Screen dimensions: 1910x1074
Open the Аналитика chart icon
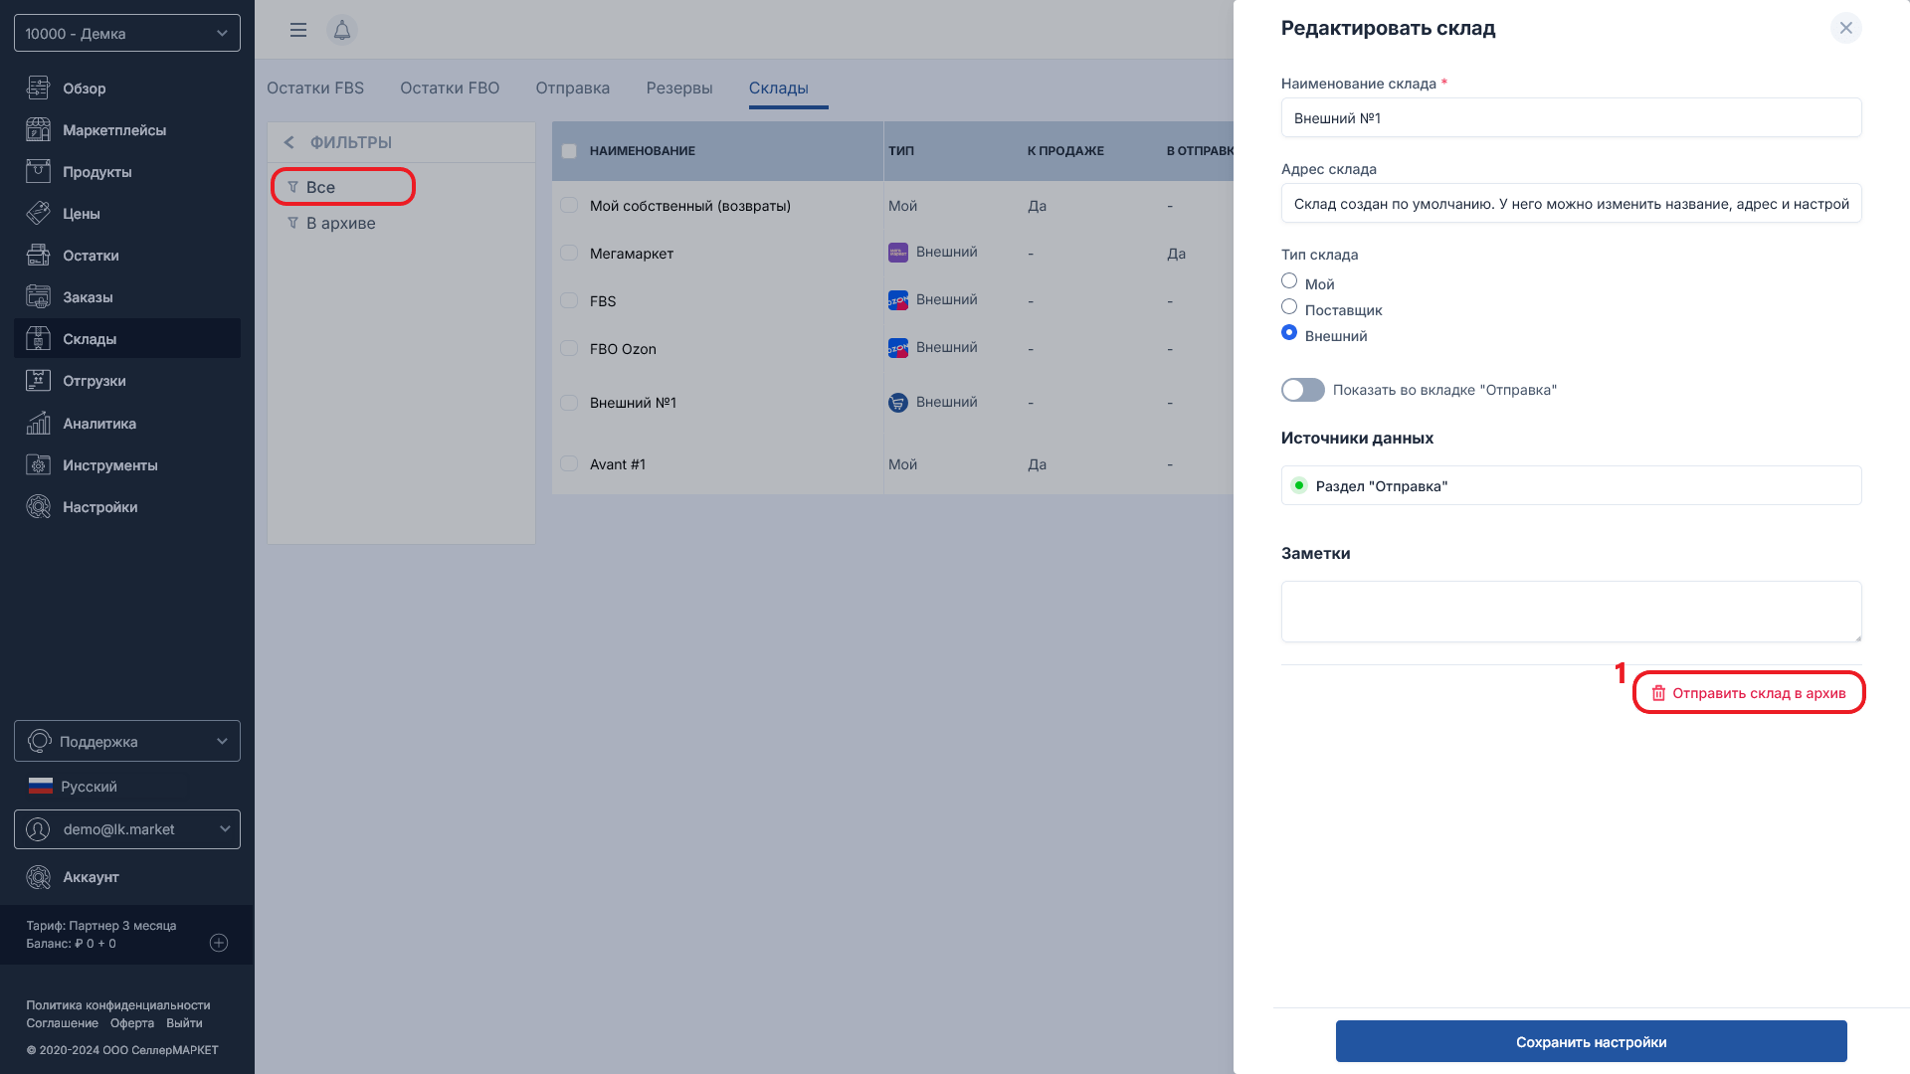click(x=38, y=424)
